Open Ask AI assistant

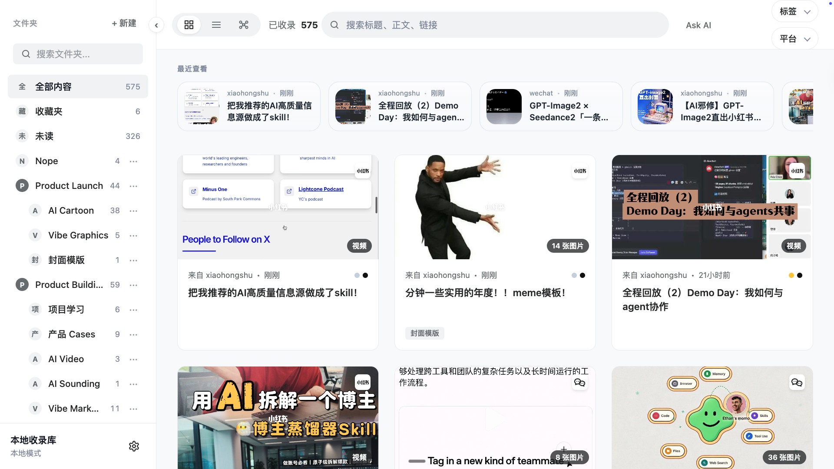(698, 25)
